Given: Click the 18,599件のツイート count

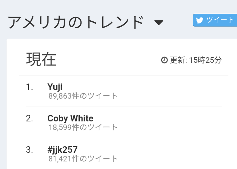Looking at the screenshot, I should click(x=83, y=127).
